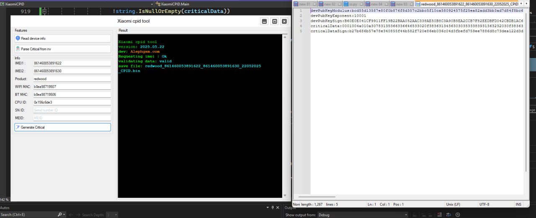This screenshot has width=536, height=218.
Task: Click the UTF-8 encoding status entry
Action: pyautogui.click(x=484, y=204)
